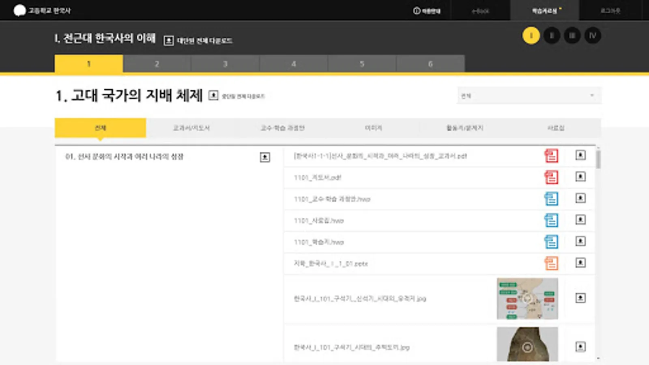Viewport: 649px width, 365px height.
Task: Download the '[한국사1-1-1]...교과서.pdf' file
Action: [580, 155]
